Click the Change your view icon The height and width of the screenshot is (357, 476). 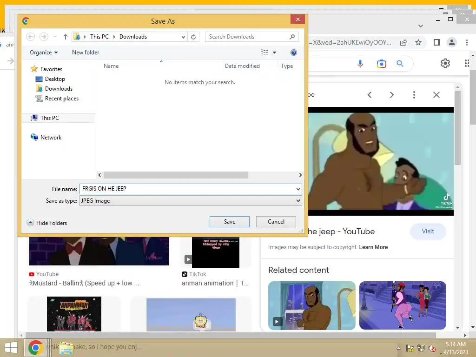pos(264,53)
